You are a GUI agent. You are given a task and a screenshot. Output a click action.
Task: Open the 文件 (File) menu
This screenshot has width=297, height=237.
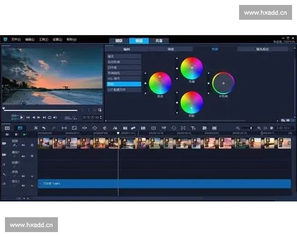(x=16, y=39)
